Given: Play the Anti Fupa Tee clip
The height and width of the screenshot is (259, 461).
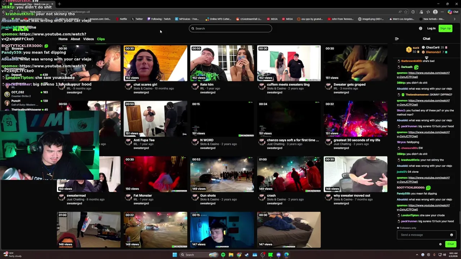Looking at the screenshot, I should pos(155,119).
